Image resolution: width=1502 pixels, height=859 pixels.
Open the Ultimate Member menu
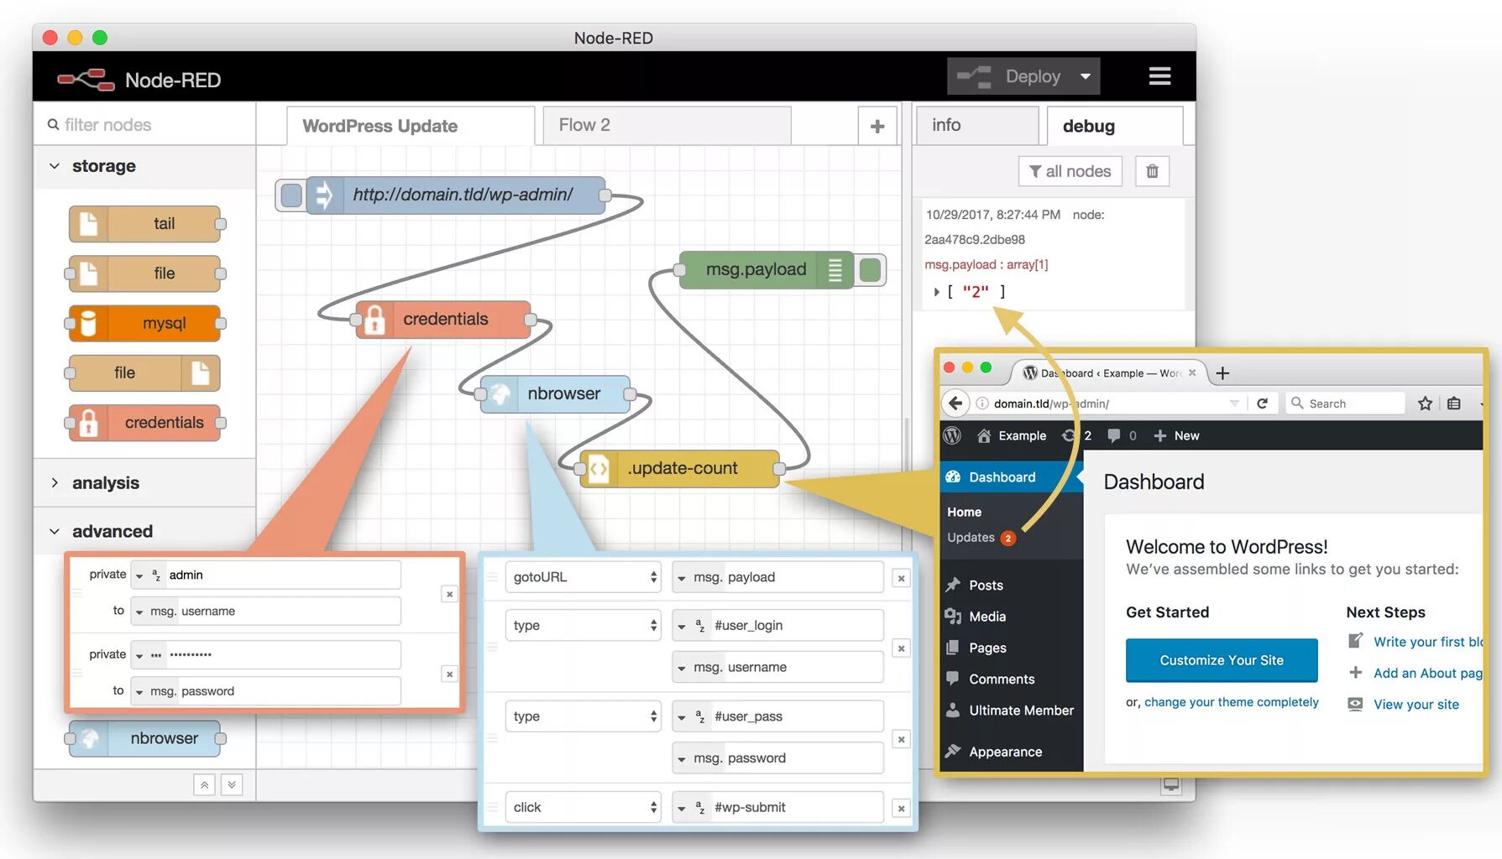(x=1020, y=711)
